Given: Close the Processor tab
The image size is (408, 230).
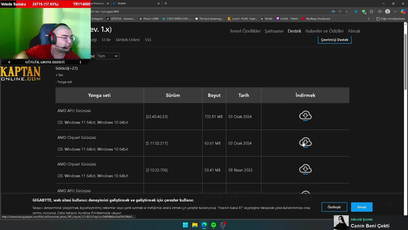Looking at the screenshot, I should tap(108, 4).
